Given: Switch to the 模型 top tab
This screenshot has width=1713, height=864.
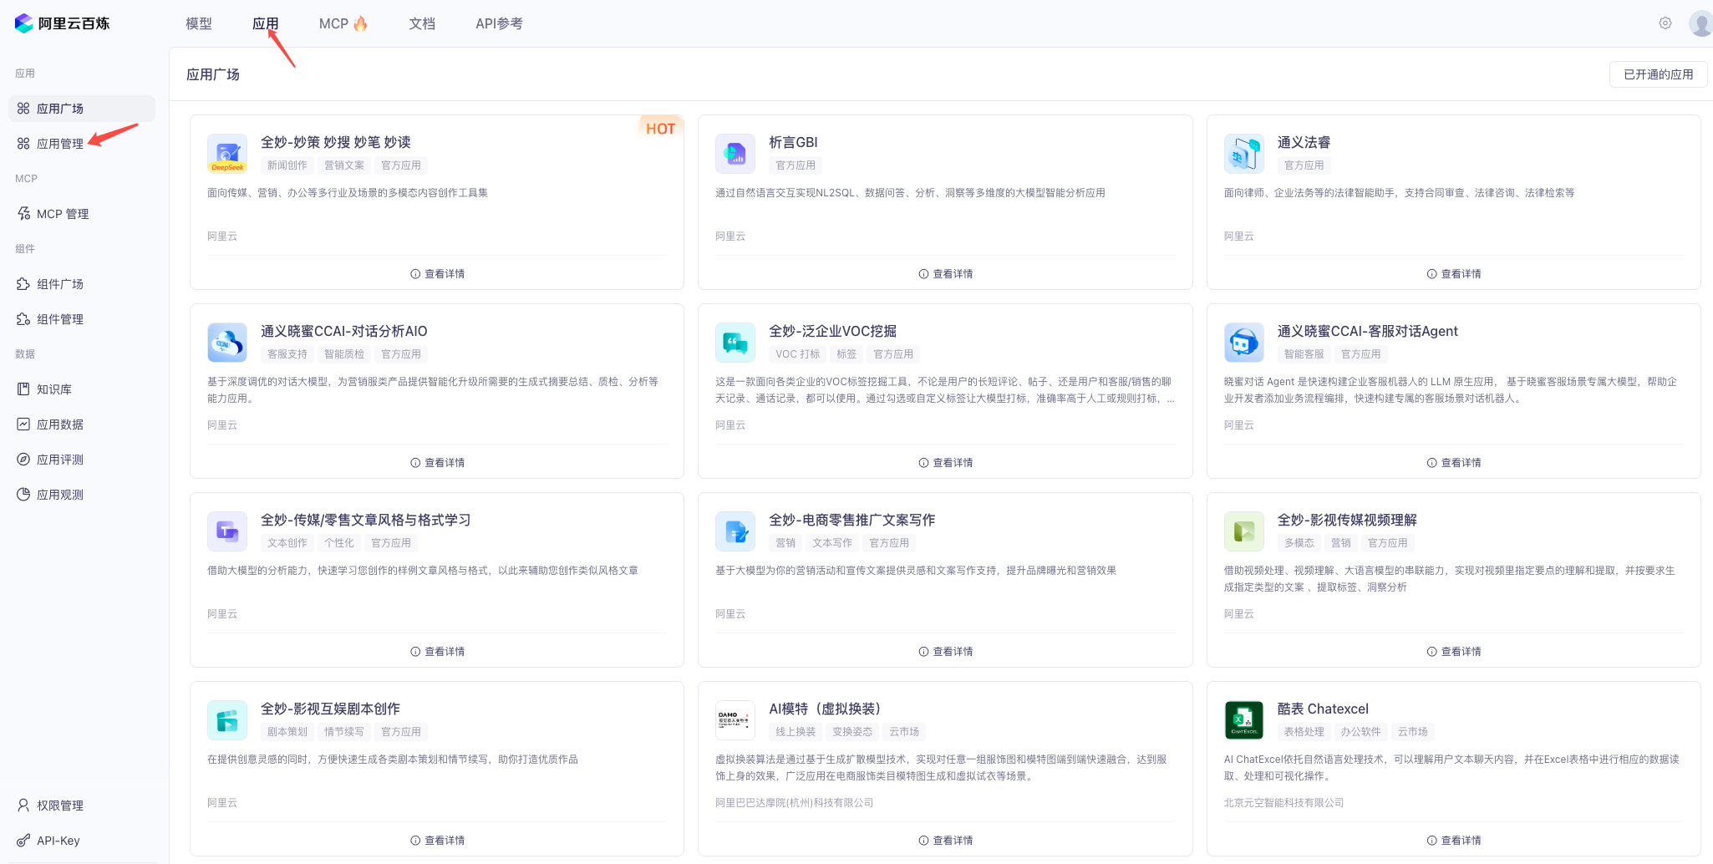Looking at the screenshot, I should pos(199,23).
